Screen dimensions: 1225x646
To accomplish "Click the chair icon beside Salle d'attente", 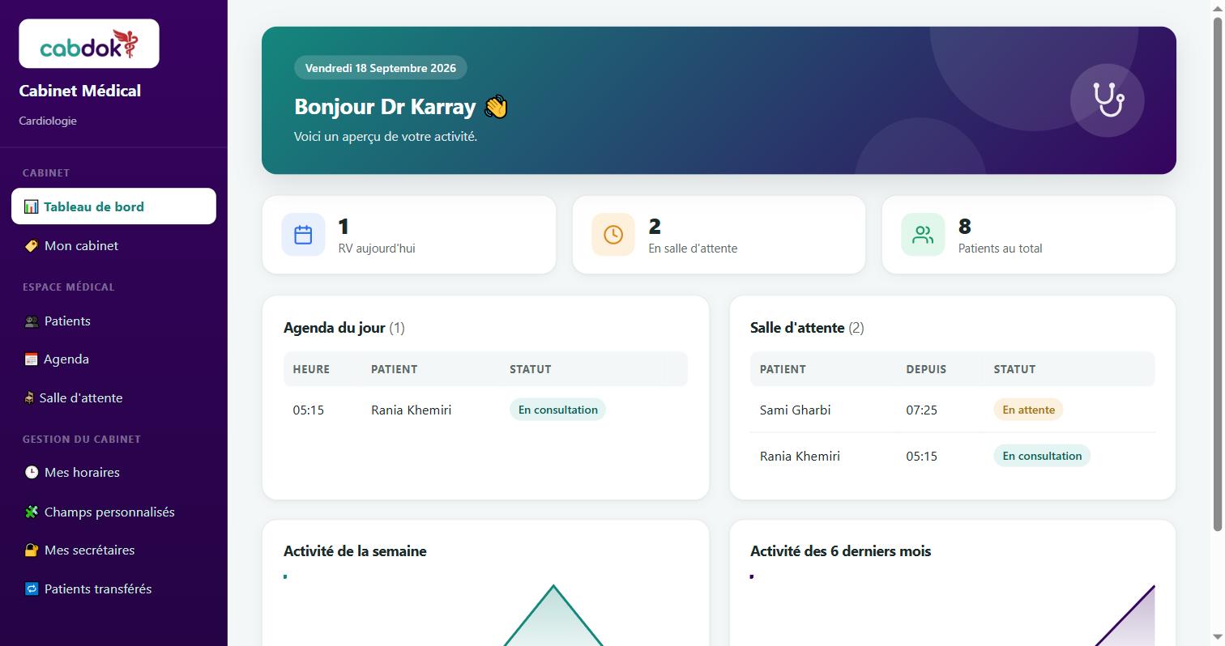I will [29, 398].
